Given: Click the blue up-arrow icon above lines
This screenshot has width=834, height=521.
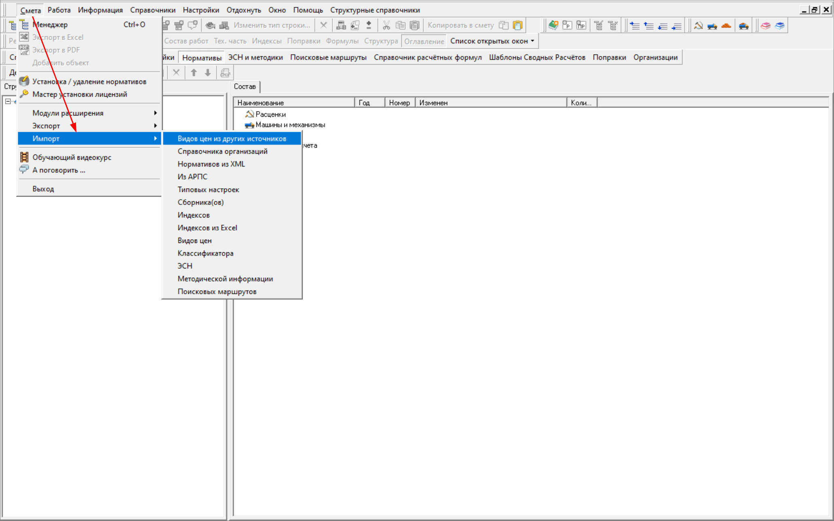Looking at the screenshot, I should [648, 25].
